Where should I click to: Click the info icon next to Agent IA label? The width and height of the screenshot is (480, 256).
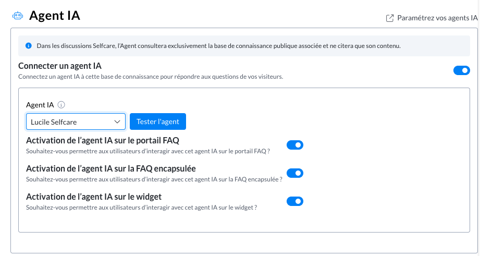coord(61,105)
